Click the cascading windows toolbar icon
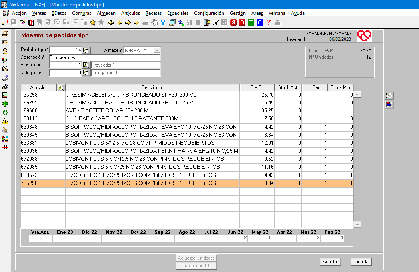This screenshot has height=272, width=419. point(172,23)
